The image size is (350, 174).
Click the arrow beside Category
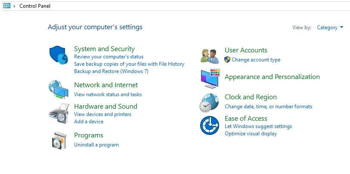pos(341,27)
